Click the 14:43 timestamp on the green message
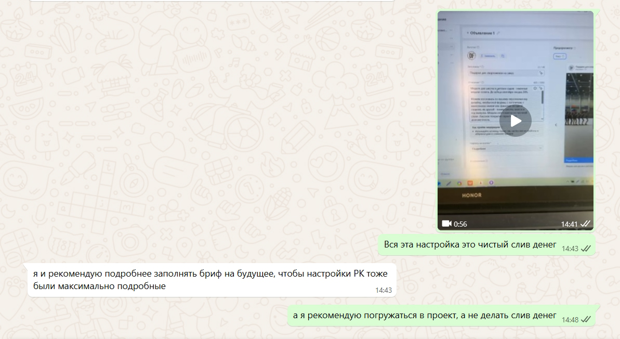The width and height of the screenshot is (620, 339). (x=570, y=249)
